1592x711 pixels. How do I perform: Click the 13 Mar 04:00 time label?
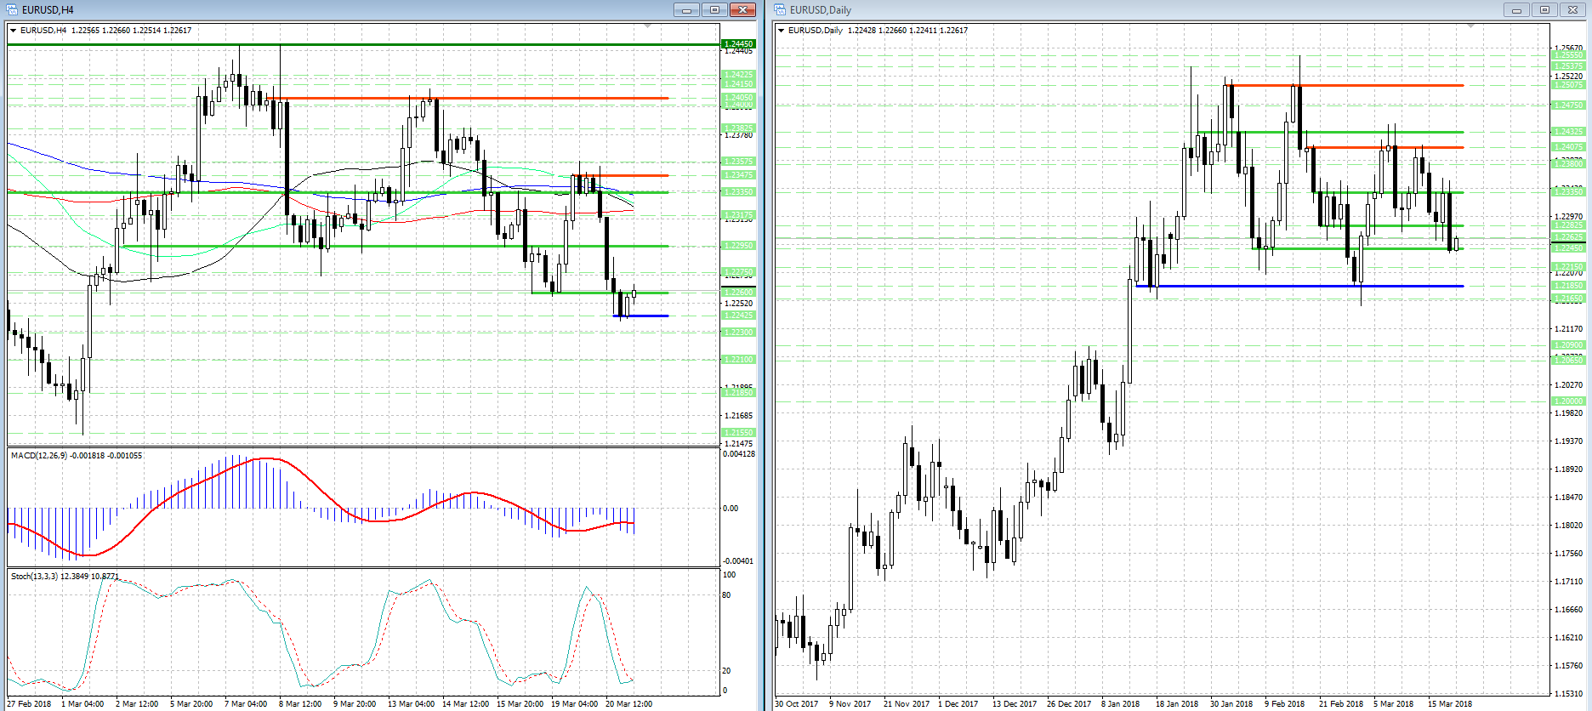click(411, 704)
